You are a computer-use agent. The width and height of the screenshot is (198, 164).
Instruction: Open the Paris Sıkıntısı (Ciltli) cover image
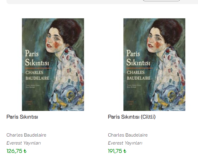pos(154,65)
